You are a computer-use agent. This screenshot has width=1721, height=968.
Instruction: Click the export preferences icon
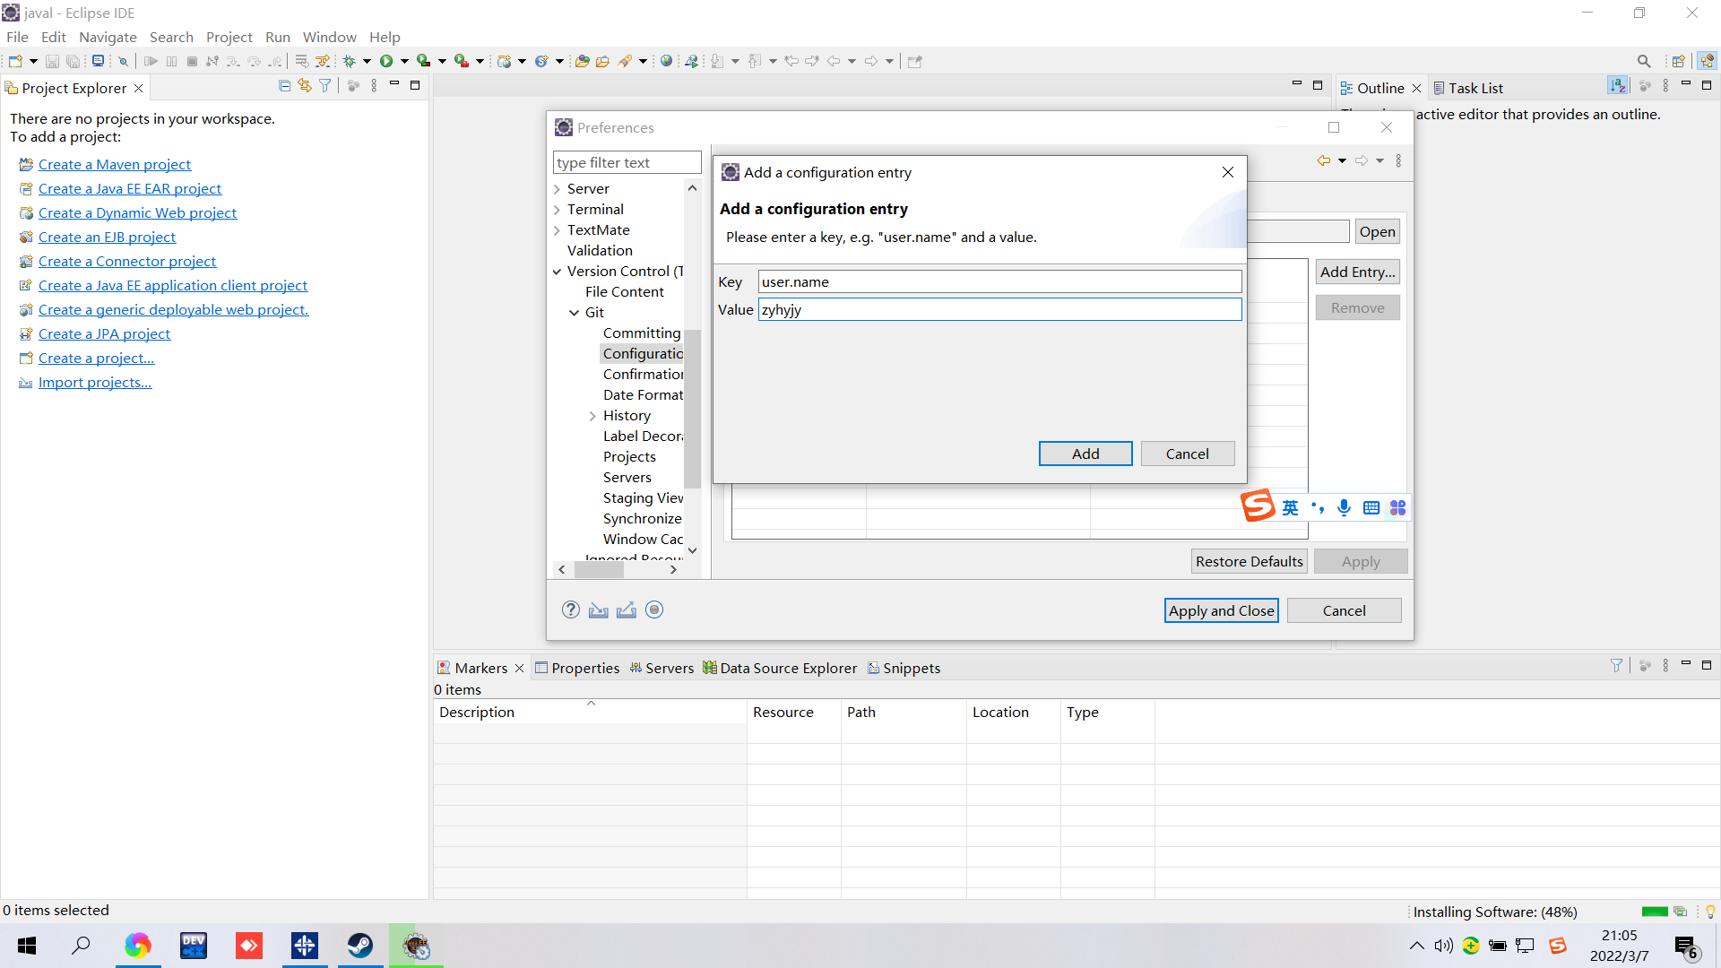(x=627, y=610)
